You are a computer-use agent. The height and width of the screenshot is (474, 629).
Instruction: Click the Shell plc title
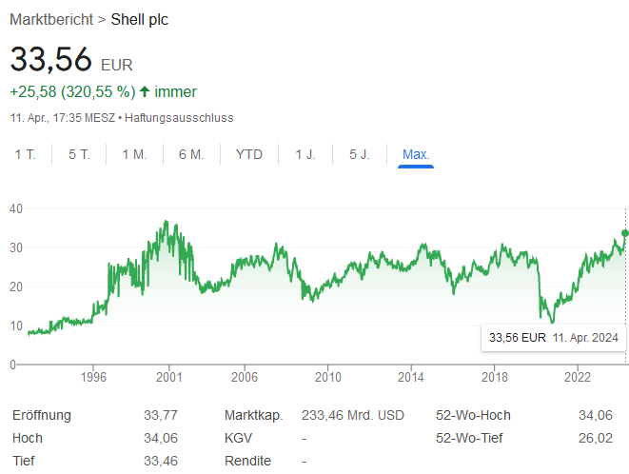coord(140,19)
